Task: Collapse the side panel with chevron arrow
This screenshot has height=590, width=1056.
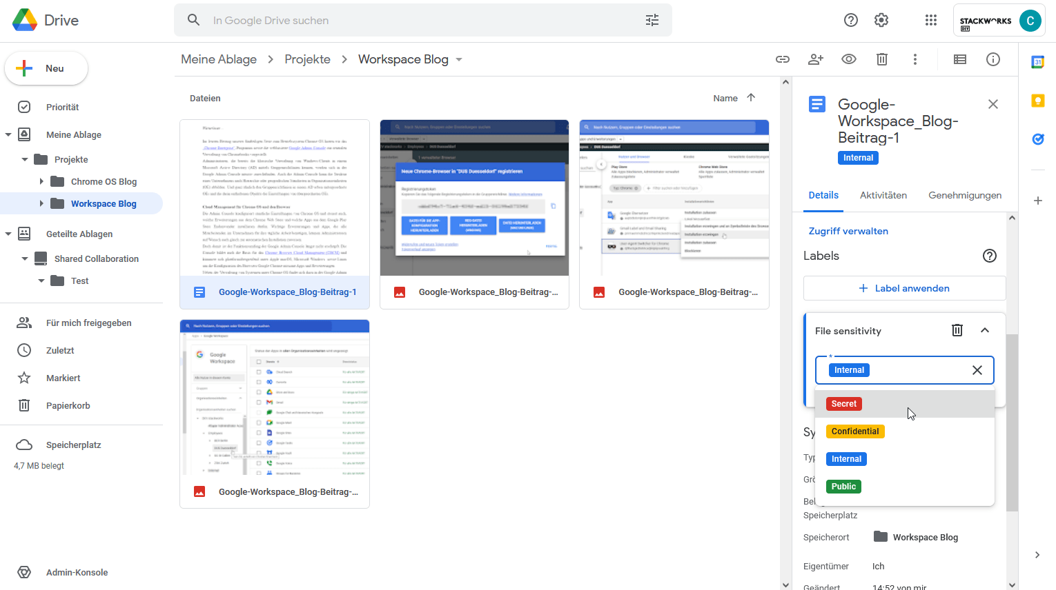Action: coord(1037,555)
